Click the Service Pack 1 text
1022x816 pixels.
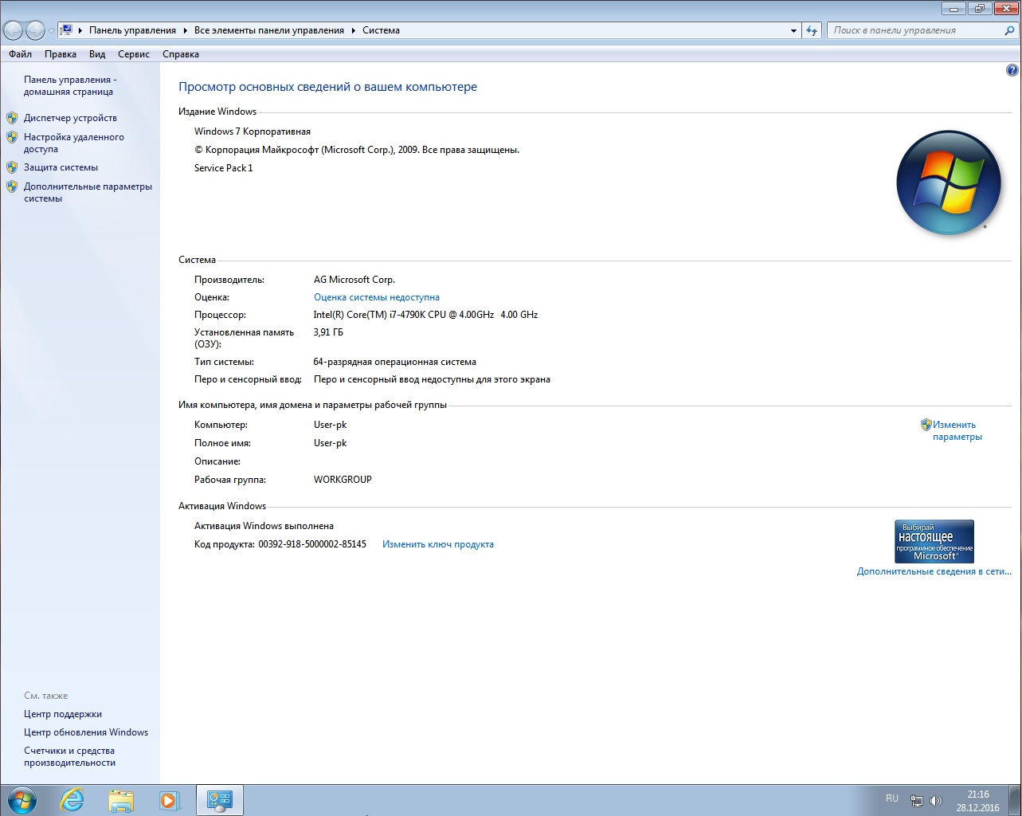tap(223, 168)
